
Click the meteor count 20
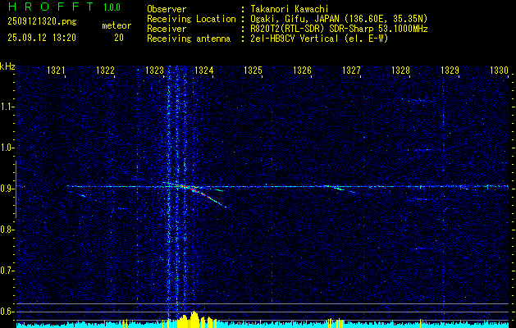[x=119, y=38]
